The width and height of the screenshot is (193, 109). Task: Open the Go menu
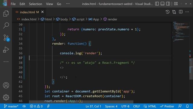point(59,4)
